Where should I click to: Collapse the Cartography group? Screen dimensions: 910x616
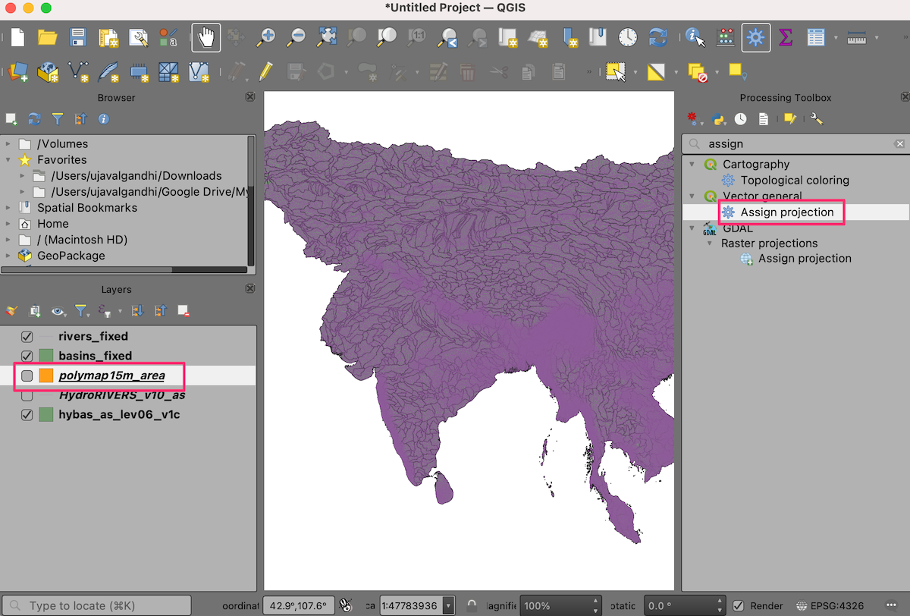coord(691,165)
